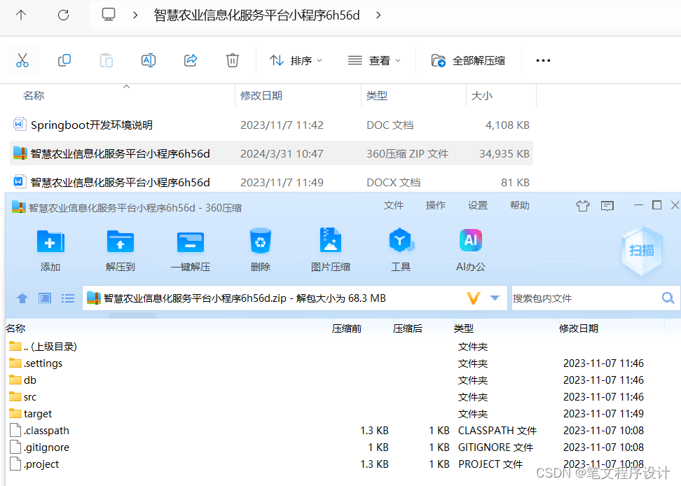Image resolution: width=681 pixels, height=486 pixels.
Task: Open the 设置 (Settings) menu
Action: [477, 205]
